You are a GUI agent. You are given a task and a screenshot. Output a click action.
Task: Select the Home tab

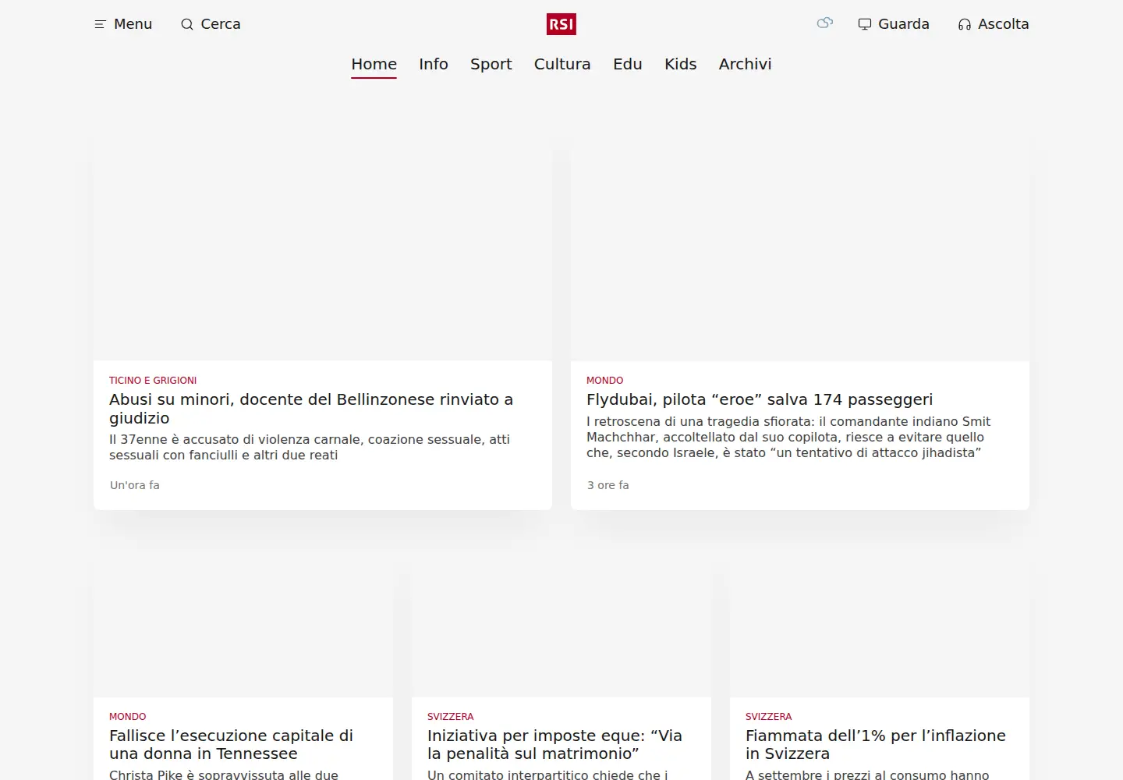pyautogui.click(x=374, y=64)
